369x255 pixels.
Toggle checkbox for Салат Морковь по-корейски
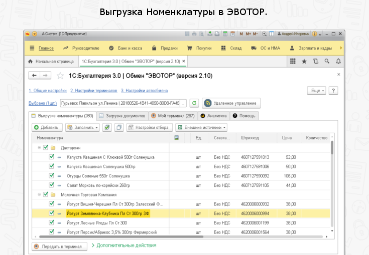pos(52,185)
